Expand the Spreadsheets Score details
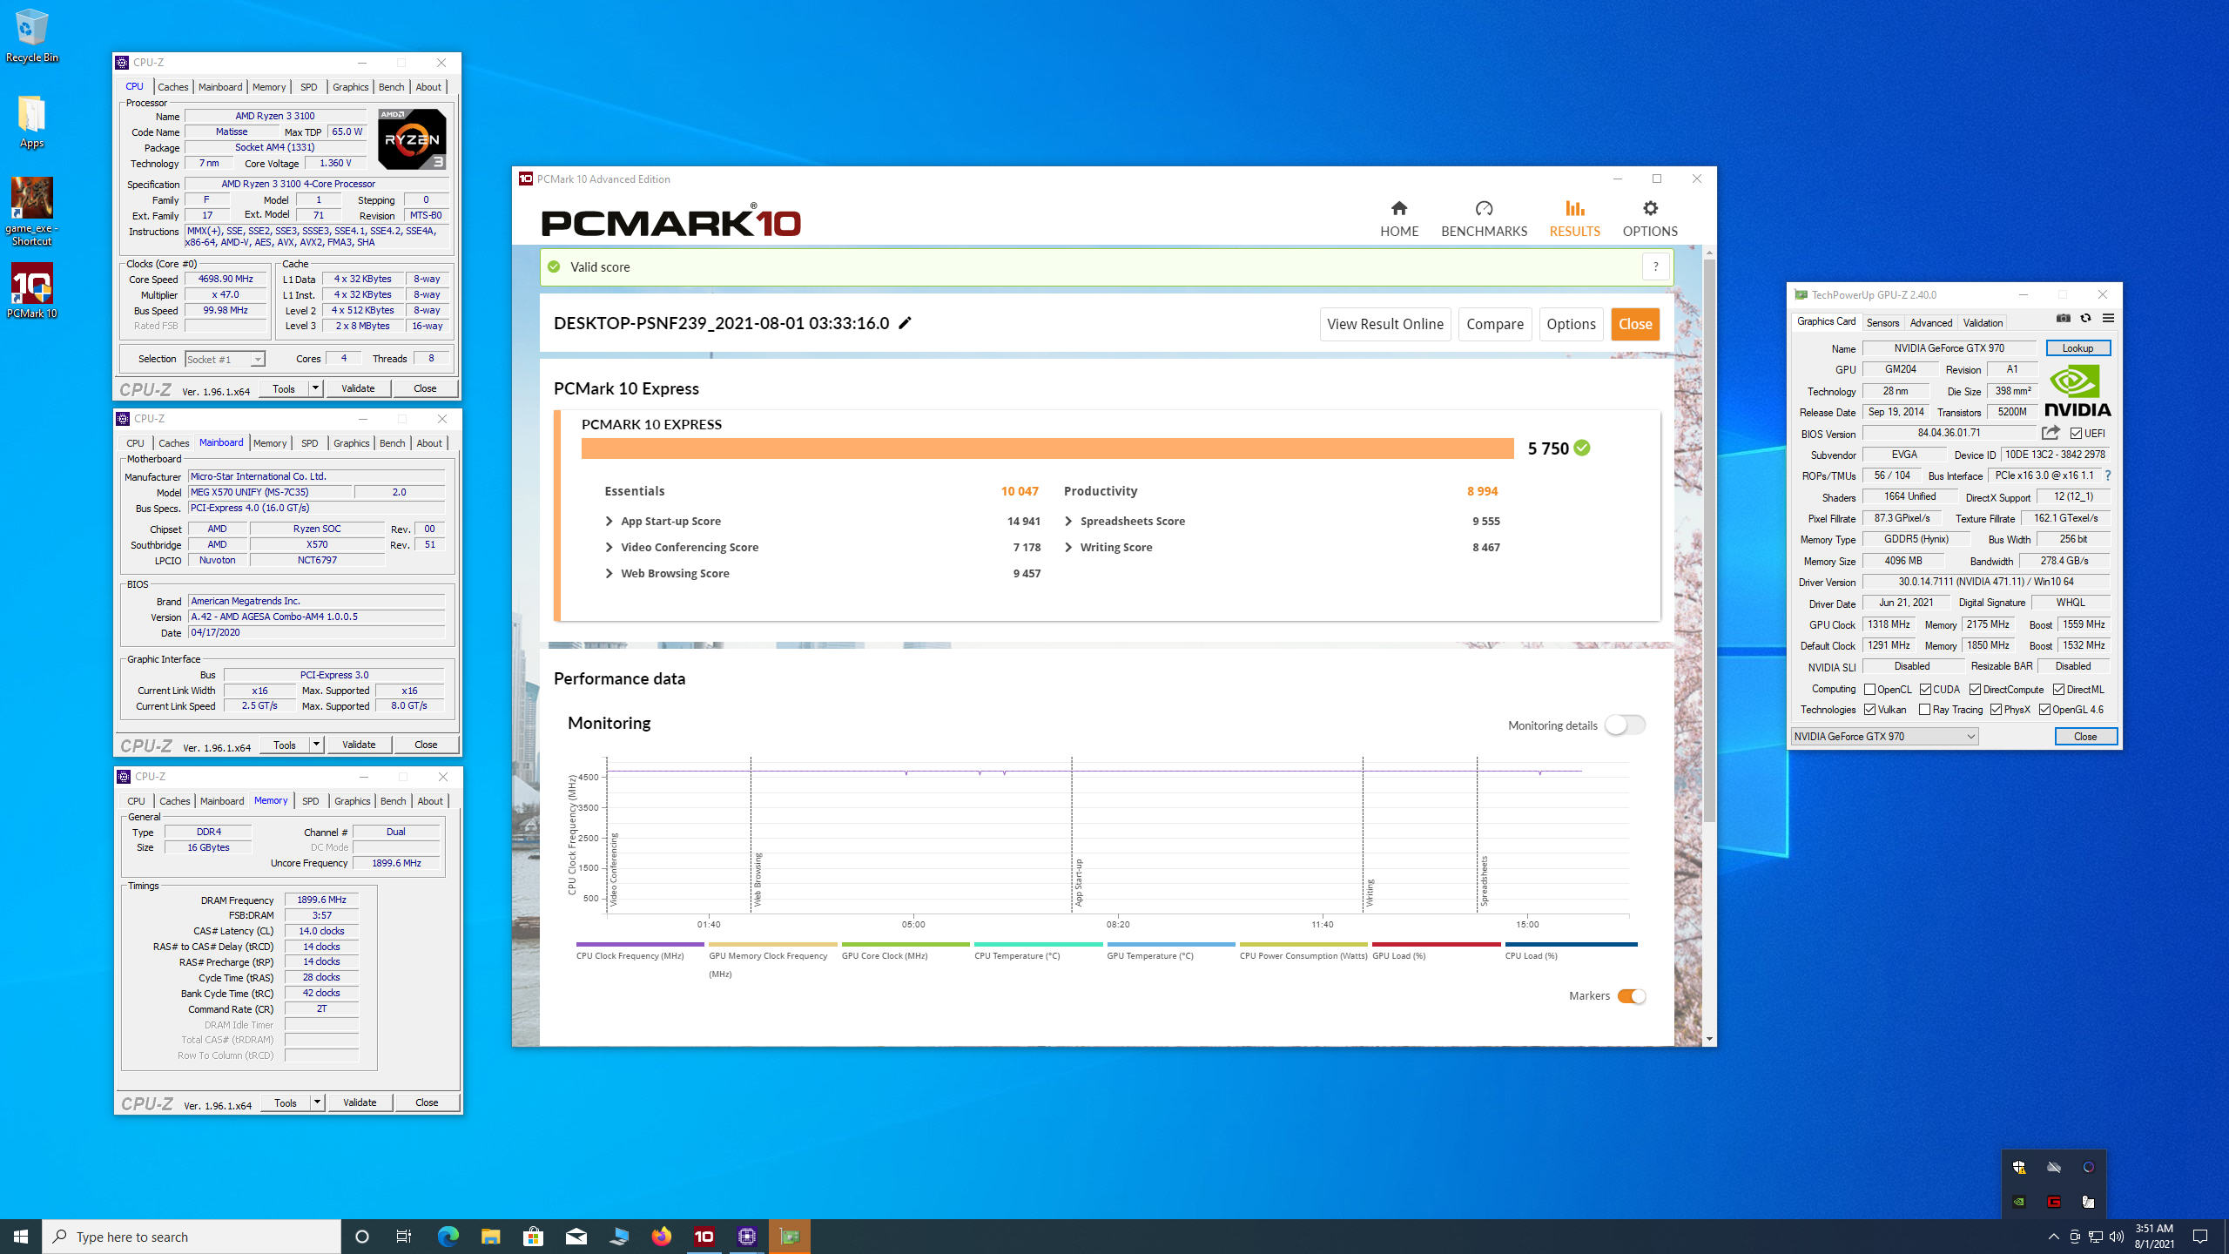This screenshot has width=2229, height=1254. [1068, 521]
